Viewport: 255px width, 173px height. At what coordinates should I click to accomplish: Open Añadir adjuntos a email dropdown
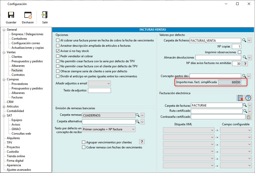99,84
